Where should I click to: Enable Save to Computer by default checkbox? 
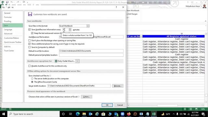click(x=30, y=47)
